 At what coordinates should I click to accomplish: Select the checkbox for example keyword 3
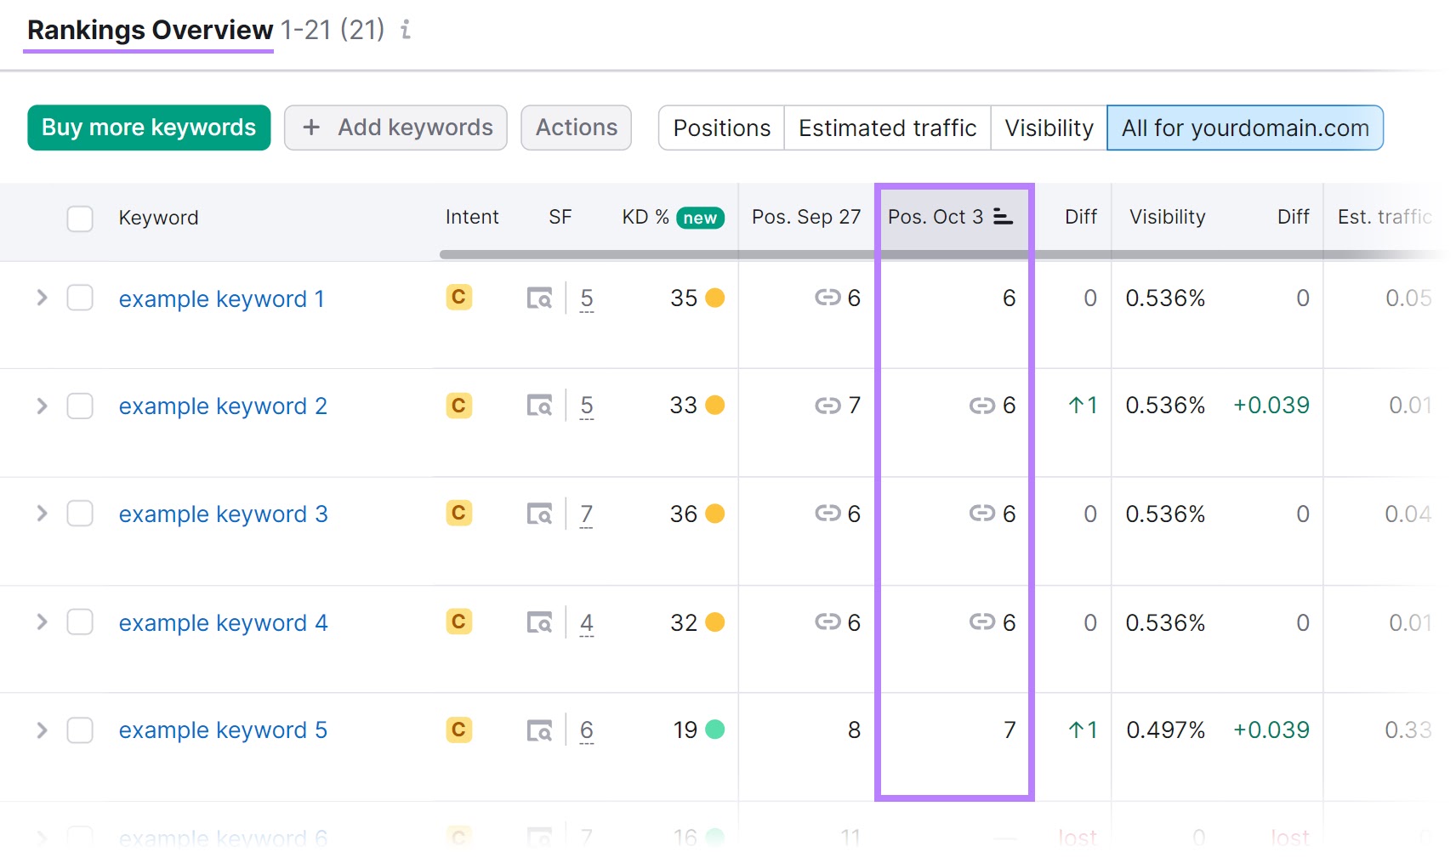(80, 514)
